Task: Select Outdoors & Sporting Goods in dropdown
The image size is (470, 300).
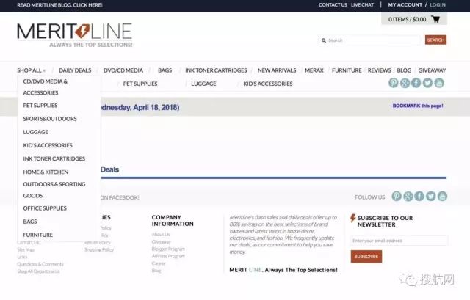Action: click(54, 190)
